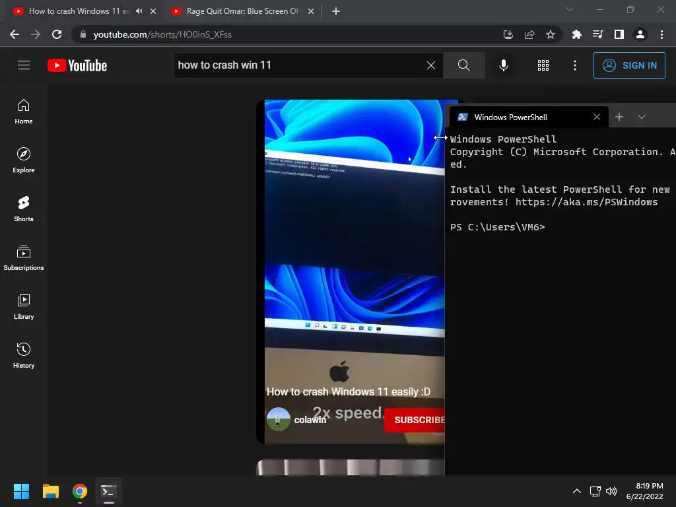The height and width of the screenshot is (507, 676).
Task: Click the install app icon in address bar
Action: coord(508,34)
